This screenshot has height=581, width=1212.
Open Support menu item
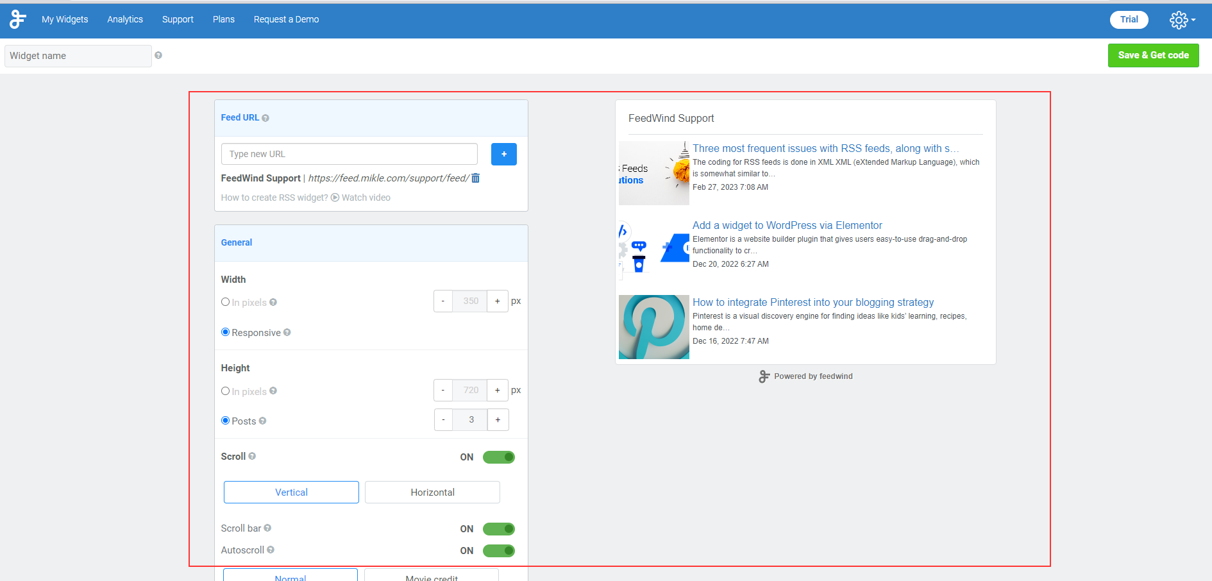pos(178,19)
